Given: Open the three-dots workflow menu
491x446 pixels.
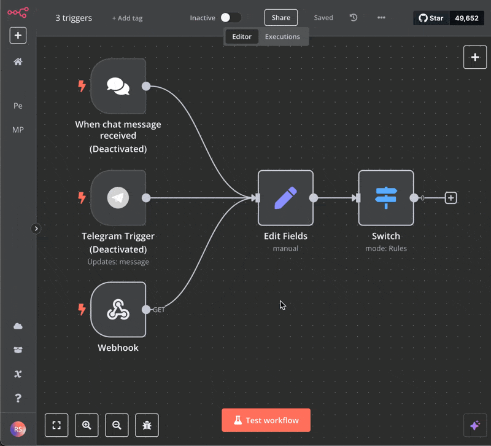Looking at the screenshot, I should point(381,18).
